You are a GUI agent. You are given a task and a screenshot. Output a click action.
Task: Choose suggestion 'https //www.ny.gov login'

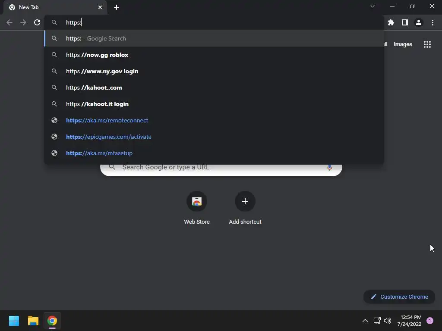(x=214, y=71)
